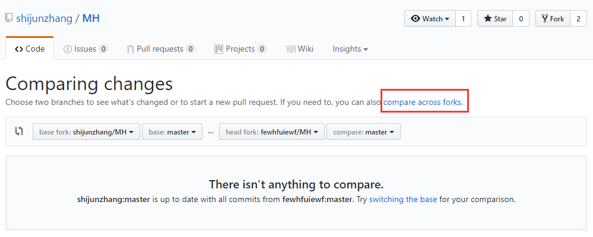Open the Watch dropdown menu
593x237 pixels.
click(x=430, y=18)
